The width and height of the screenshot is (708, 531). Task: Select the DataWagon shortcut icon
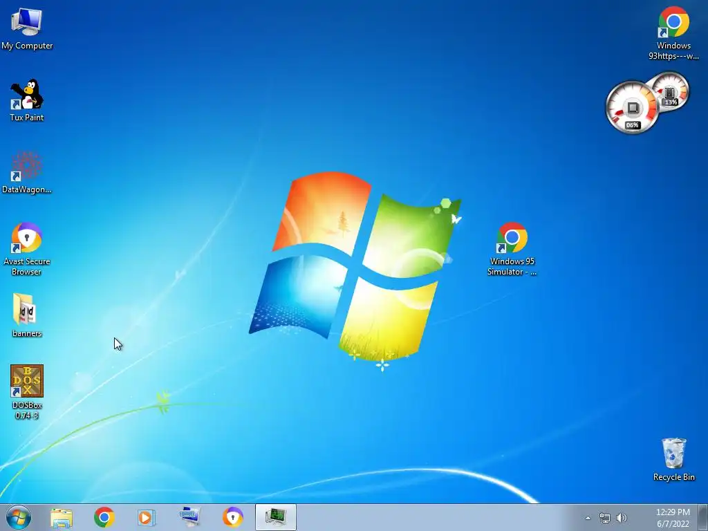click(x=27, y=172)
